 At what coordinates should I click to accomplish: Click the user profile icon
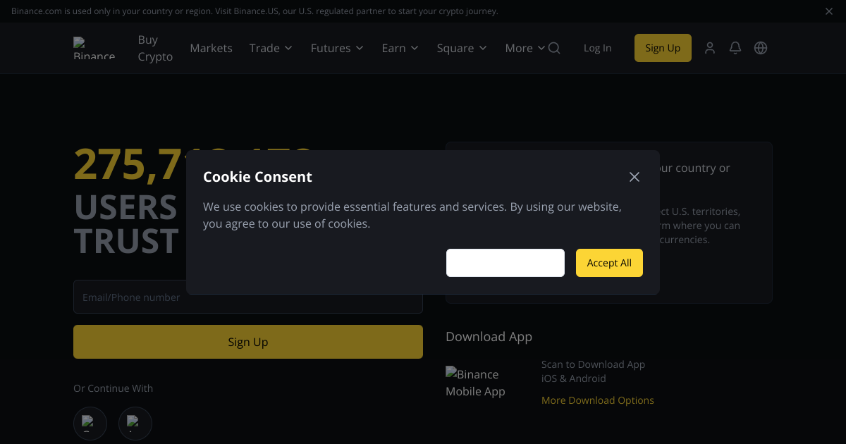tap(710, 48)
